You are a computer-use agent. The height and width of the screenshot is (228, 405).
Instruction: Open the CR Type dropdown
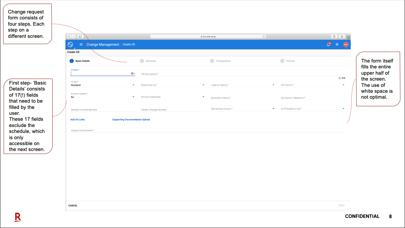tap(103, 85)
